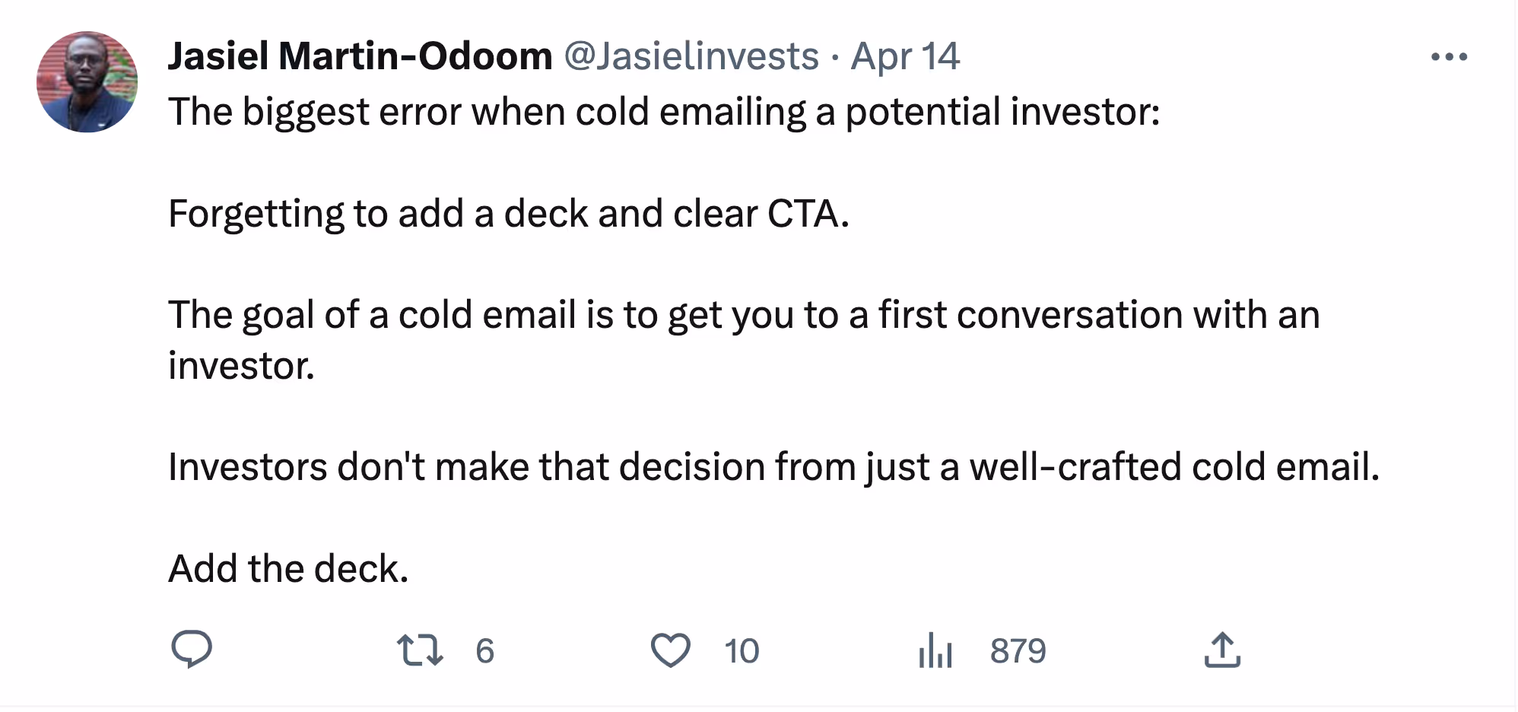Click the Apr 14 timestamp link
This screenshot has width=1518, height=712.
[905, 56]
